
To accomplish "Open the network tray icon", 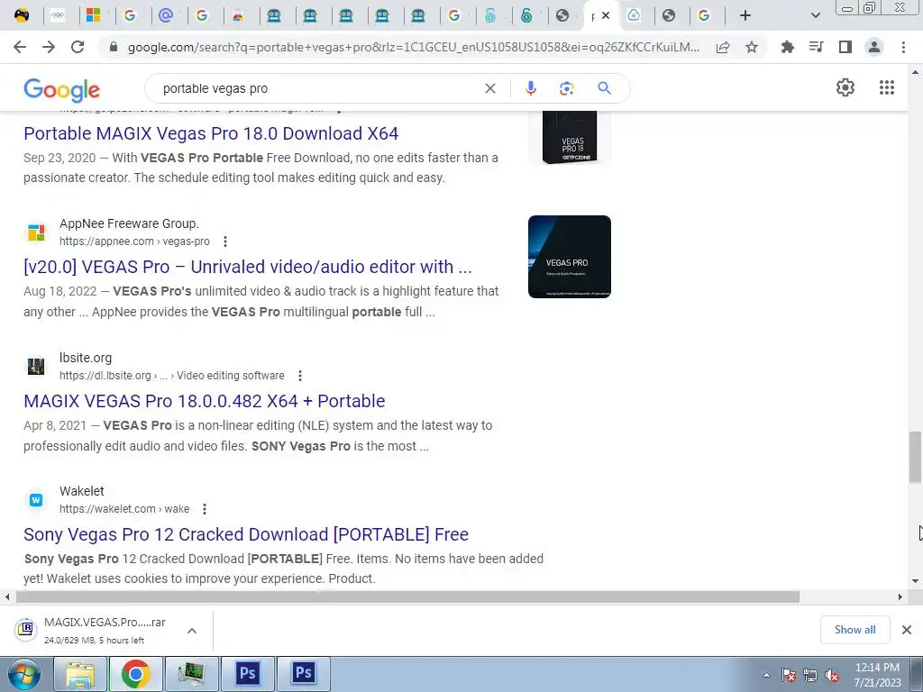I will click(810, 675).
